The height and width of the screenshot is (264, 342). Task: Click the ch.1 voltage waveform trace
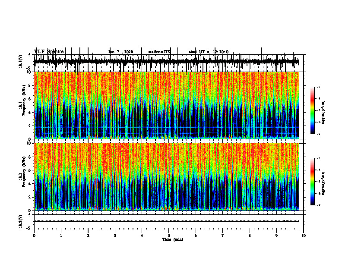[167, 61]
